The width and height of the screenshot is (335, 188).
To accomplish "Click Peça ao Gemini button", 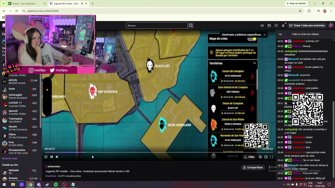I will coord(296,4).
